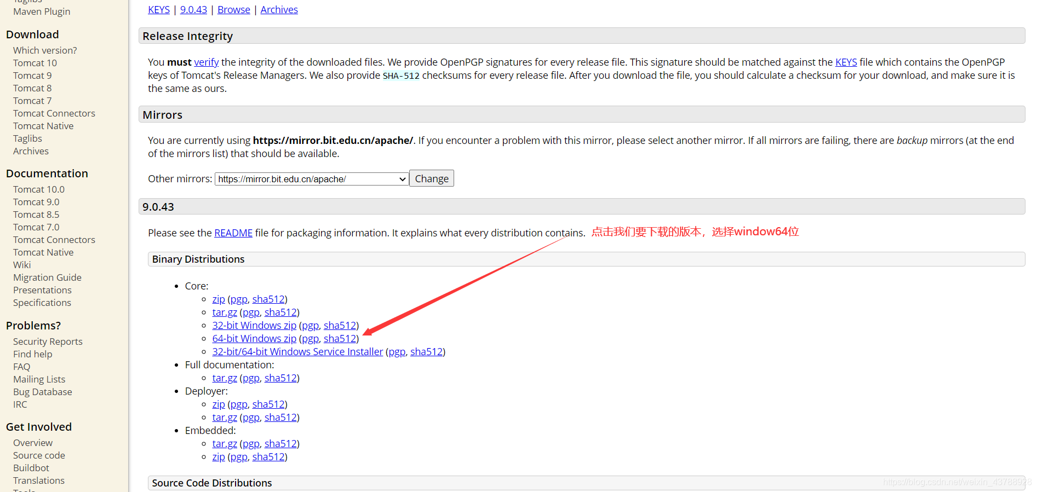This screenshot has width=1037, height=492.
Task: Go to Tomcat 7 download page
Action: (32, 101)
